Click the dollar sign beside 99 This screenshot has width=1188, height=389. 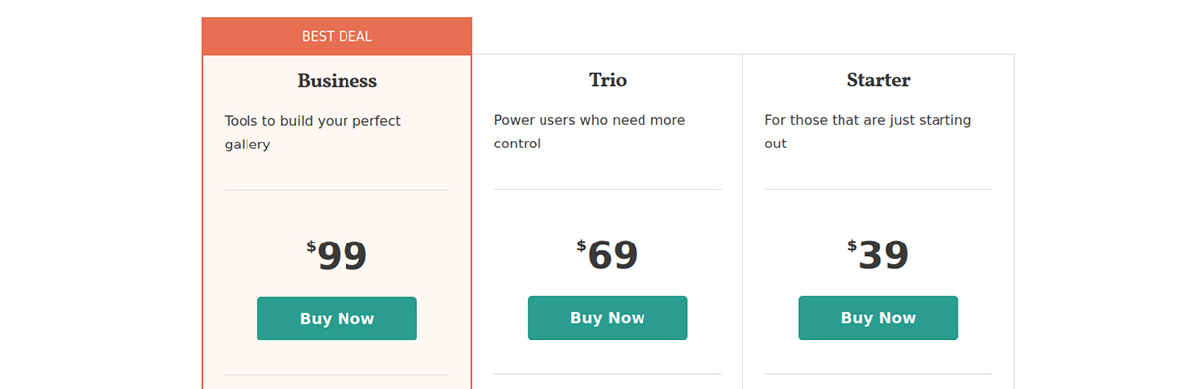point(311,247)
